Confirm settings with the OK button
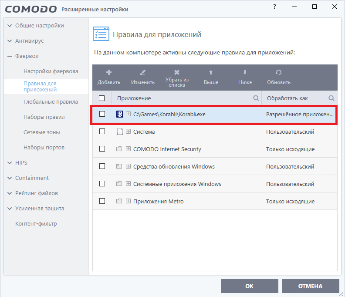This screenshot has width=345, height=297. coord(250,286)
